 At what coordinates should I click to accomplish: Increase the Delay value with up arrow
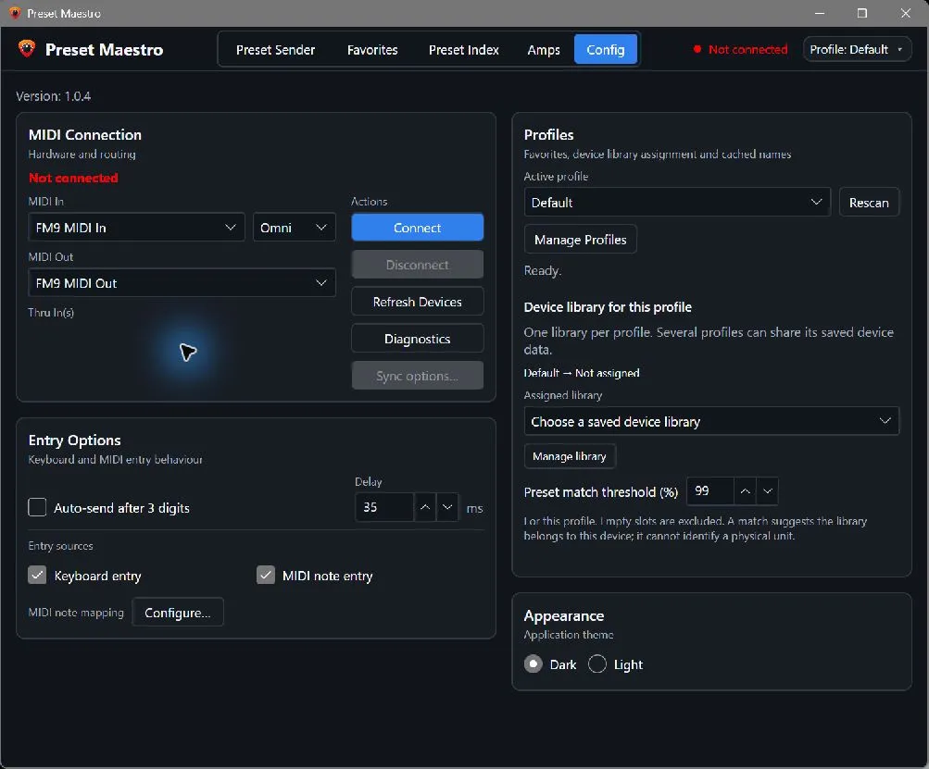point(425,507)
